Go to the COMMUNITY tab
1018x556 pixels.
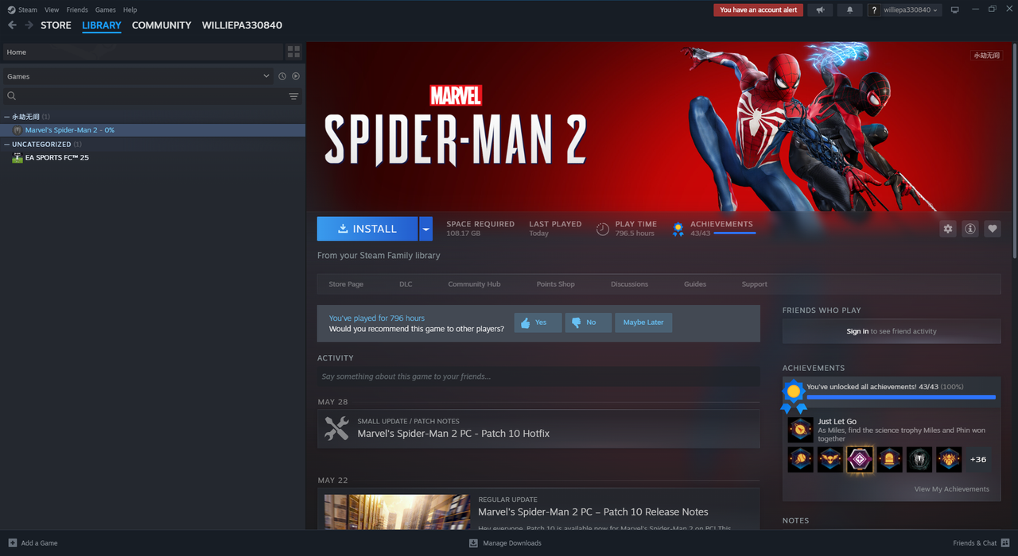point(161,25)
